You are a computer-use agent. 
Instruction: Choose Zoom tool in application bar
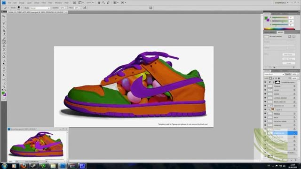(x=103, y=3)
